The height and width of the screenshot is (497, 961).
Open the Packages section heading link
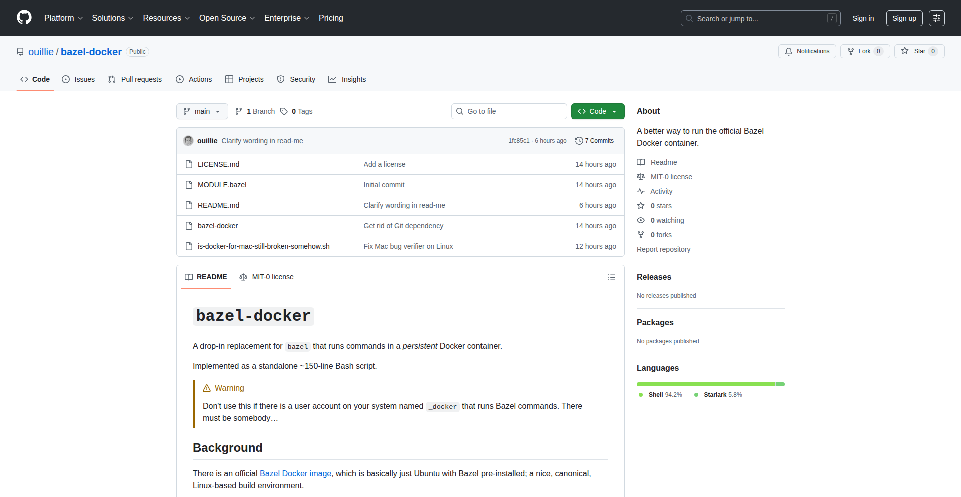[x=655, y=322]
